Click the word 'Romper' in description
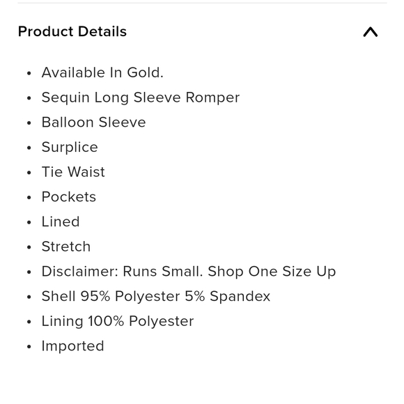The image size is (404, 404). tap(213, 98)
